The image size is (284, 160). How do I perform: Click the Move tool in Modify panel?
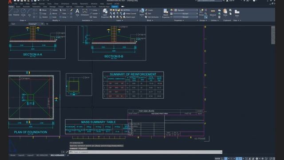tap(43, 10)
